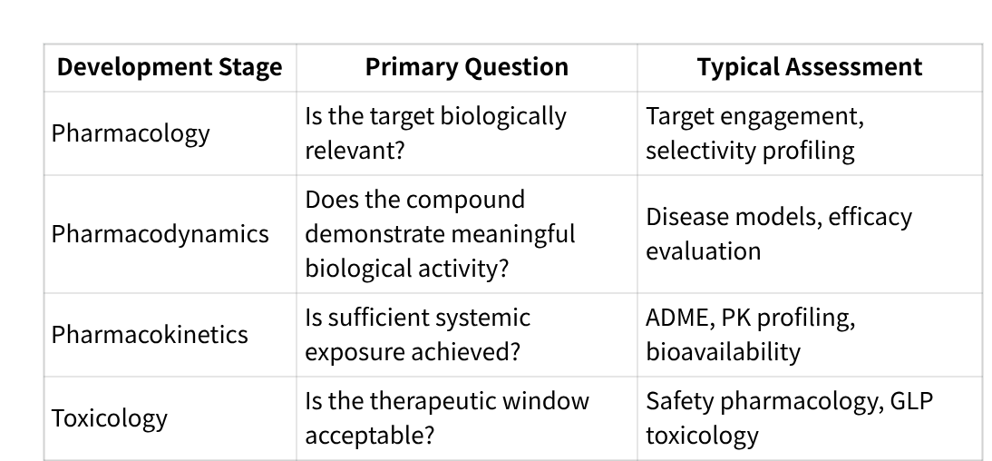The image size is (992, 461).
Task: Click 'Is the target biologically relevant?' cell
Action: coord(467,133)
